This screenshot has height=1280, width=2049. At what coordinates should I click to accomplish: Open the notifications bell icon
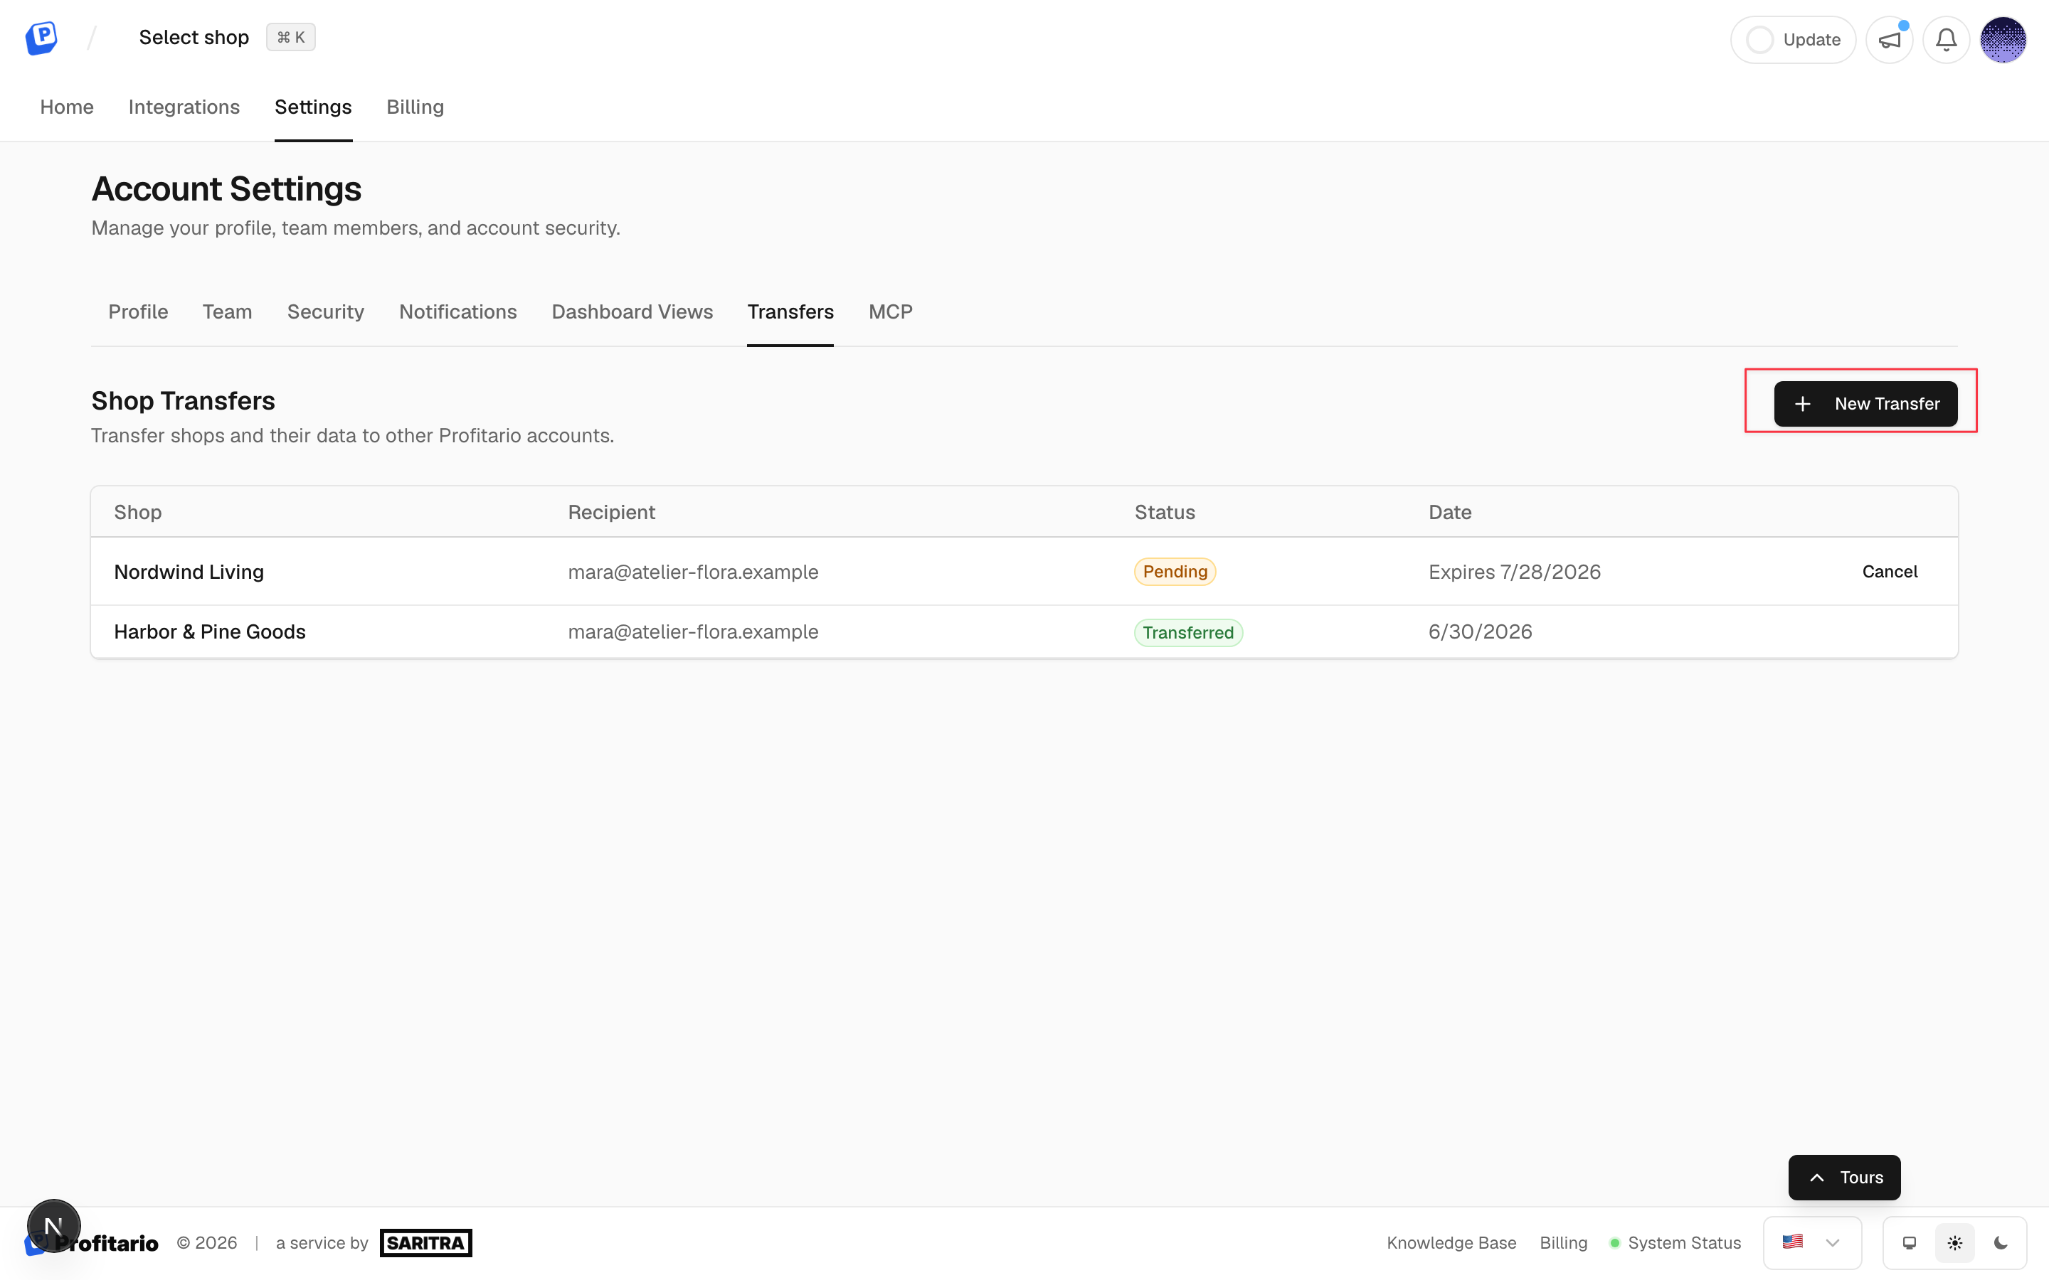pos(1946,40)
